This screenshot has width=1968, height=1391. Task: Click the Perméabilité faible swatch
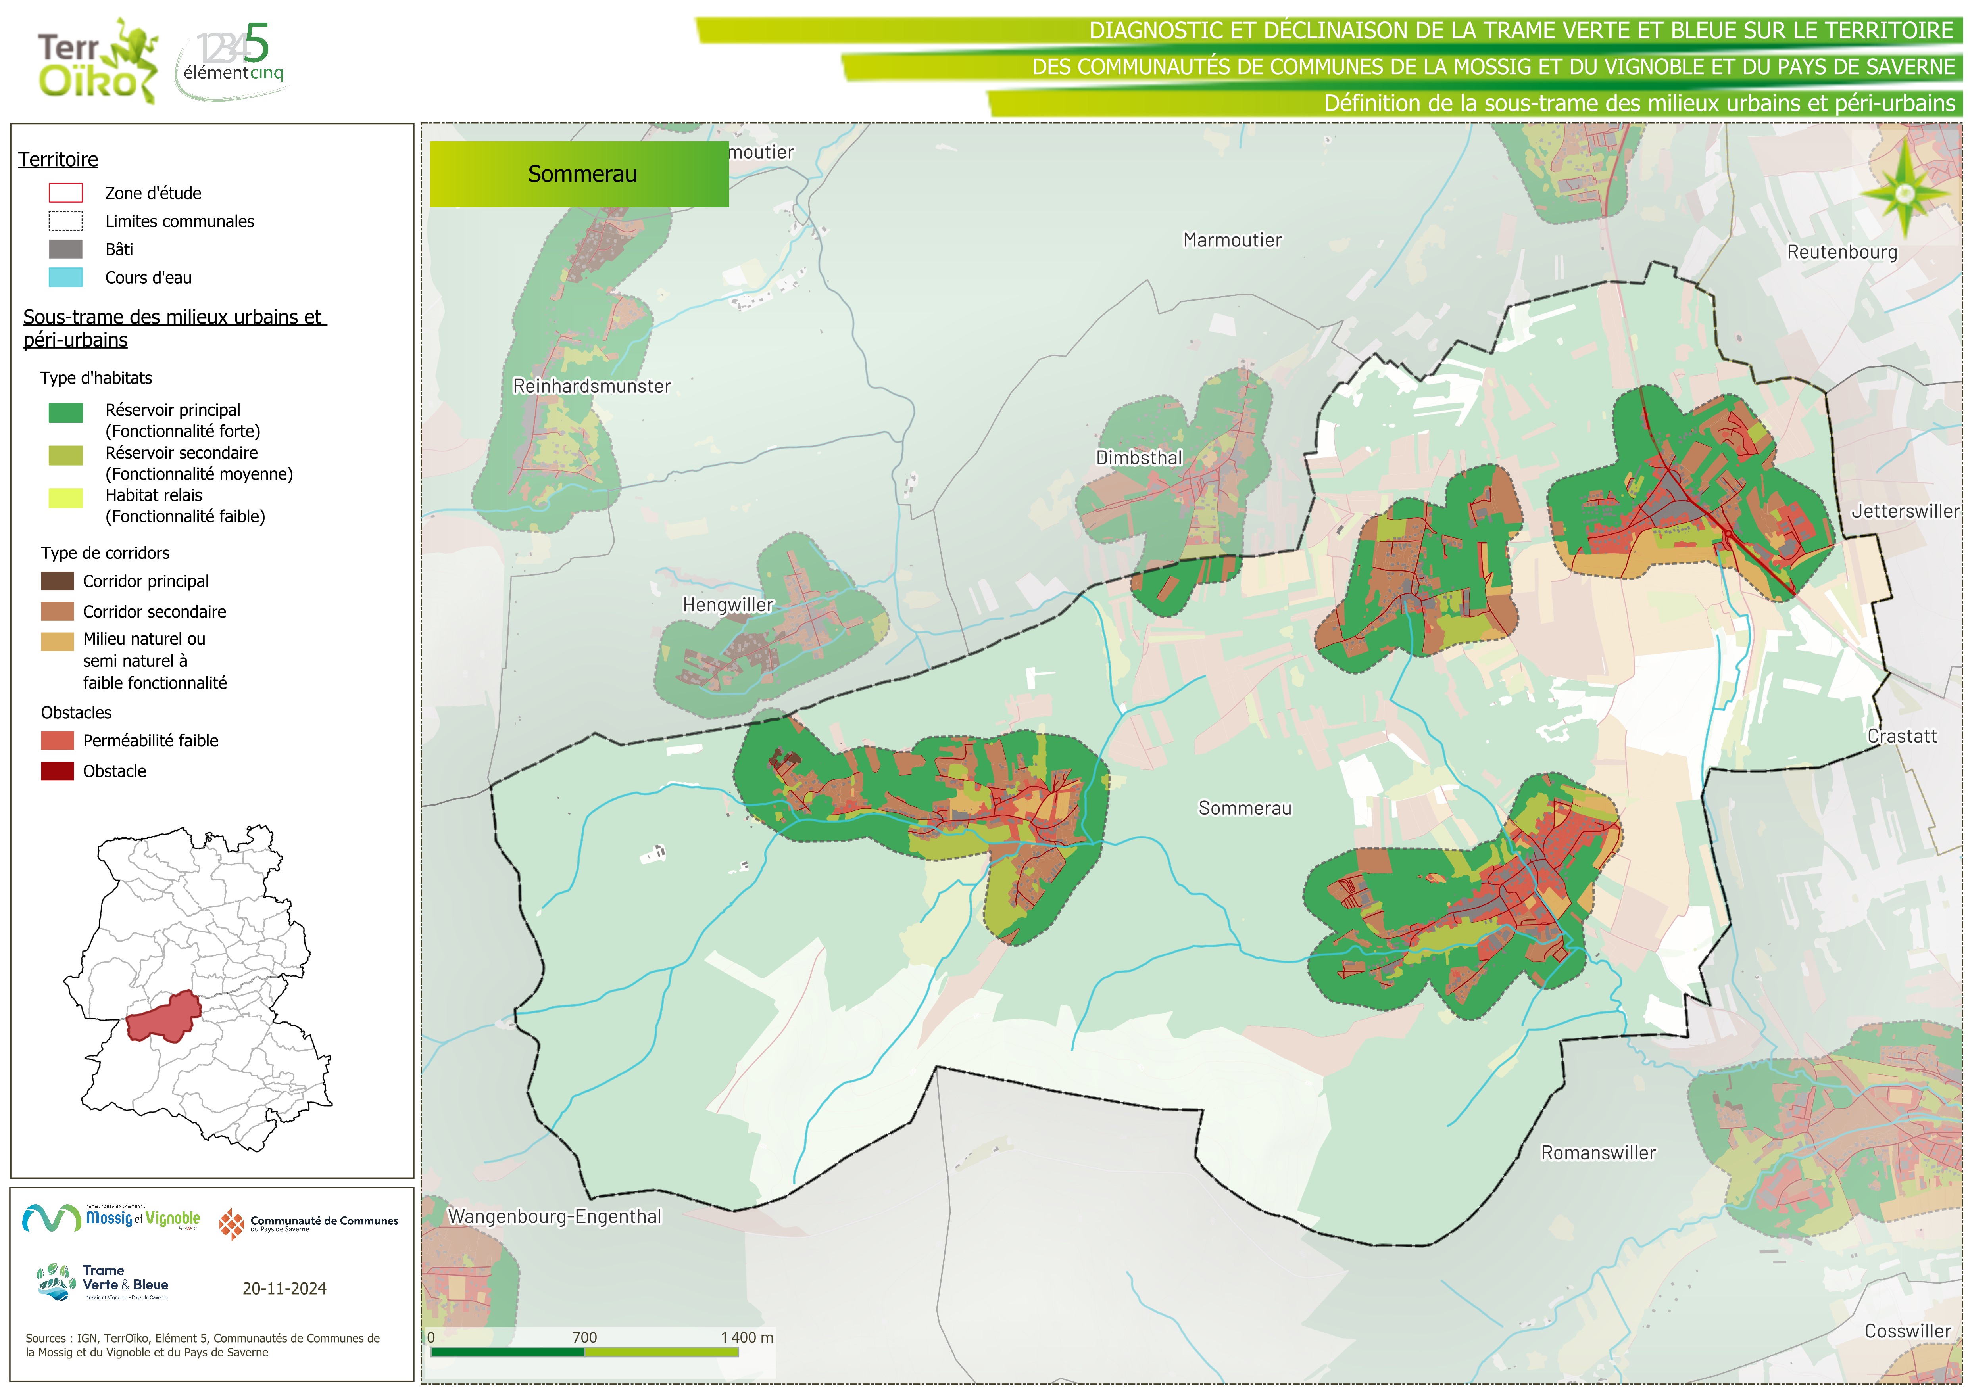(58, 741)
